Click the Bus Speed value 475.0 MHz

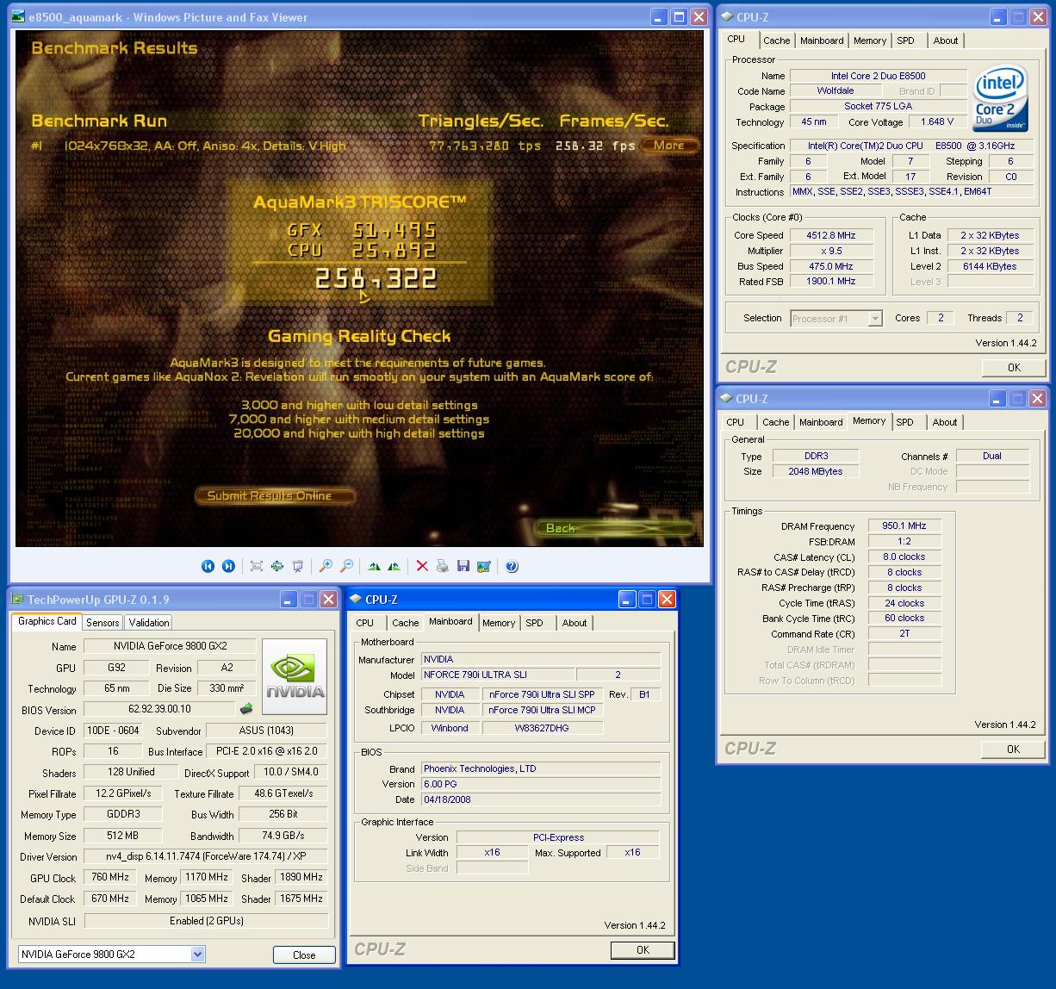point(831,266)
